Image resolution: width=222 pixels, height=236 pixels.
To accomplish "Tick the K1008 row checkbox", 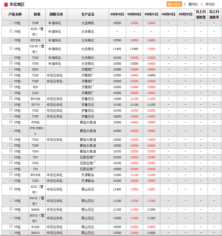I will (x=11, y=226).
